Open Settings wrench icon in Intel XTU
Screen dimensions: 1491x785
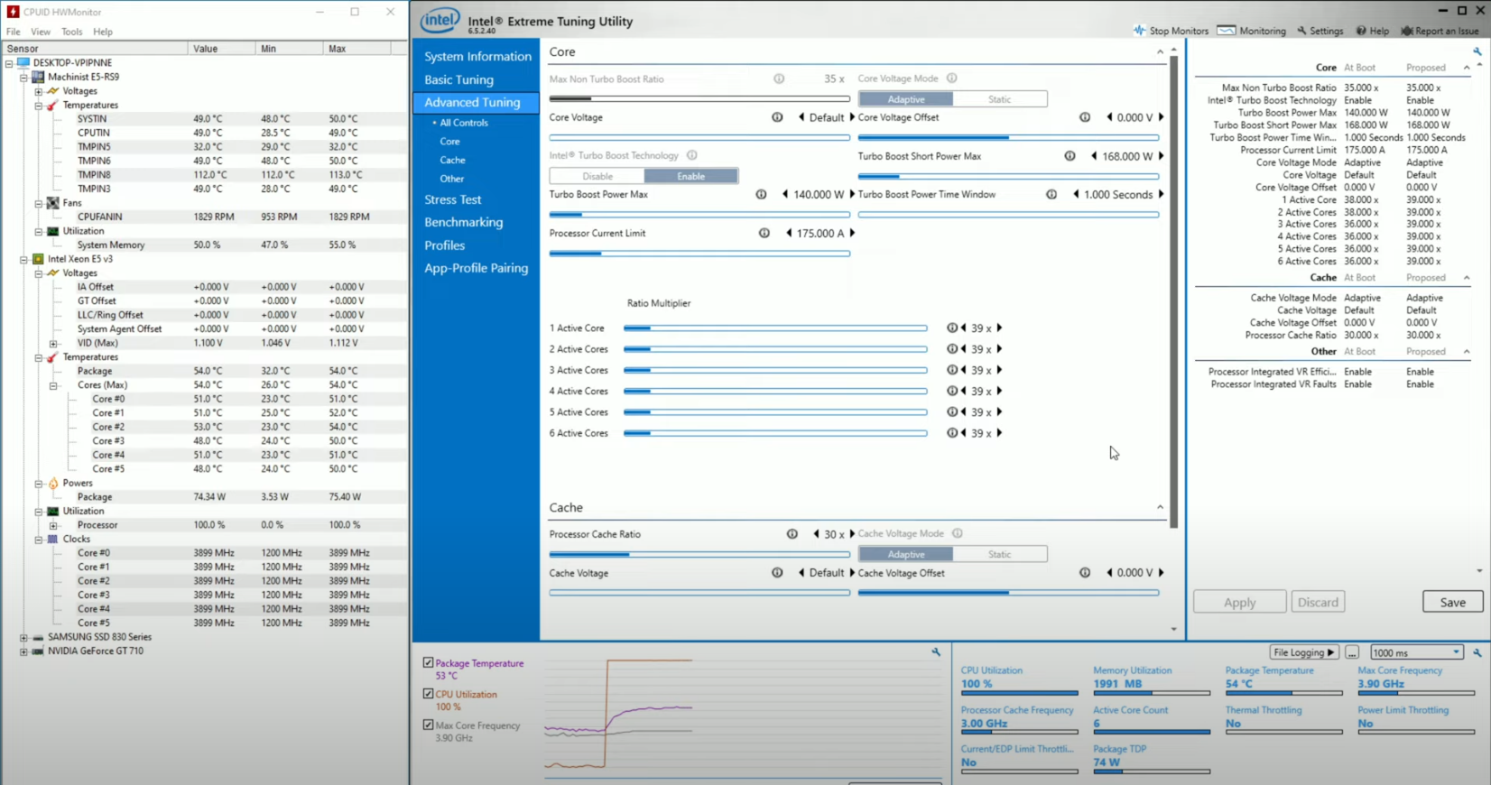click(x=1301, y=31)
